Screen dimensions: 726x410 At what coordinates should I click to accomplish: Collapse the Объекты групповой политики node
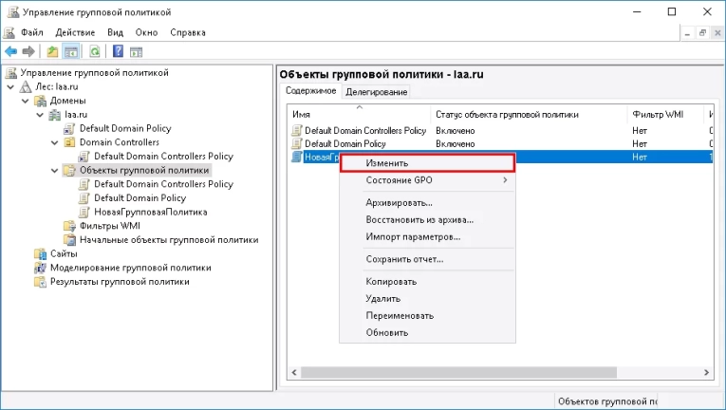click(56, 171)
